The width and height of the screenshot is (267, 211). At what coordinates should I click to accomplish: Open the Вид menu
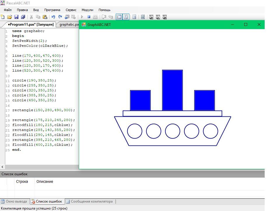(36, 10)
